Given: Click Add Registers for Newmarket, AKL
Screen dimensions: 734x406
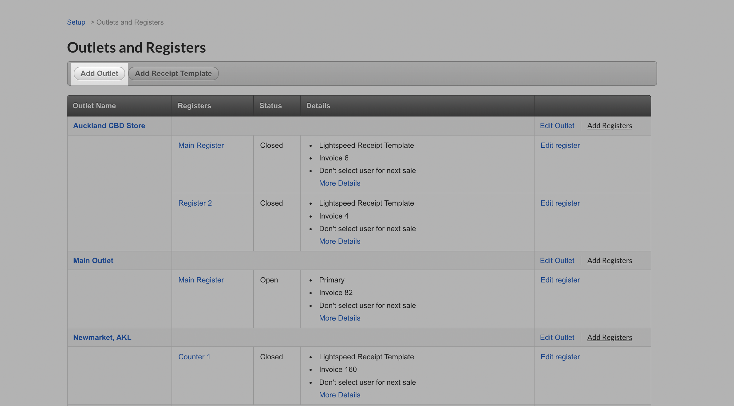Looking at the screenshot, I should click(610, 337).
